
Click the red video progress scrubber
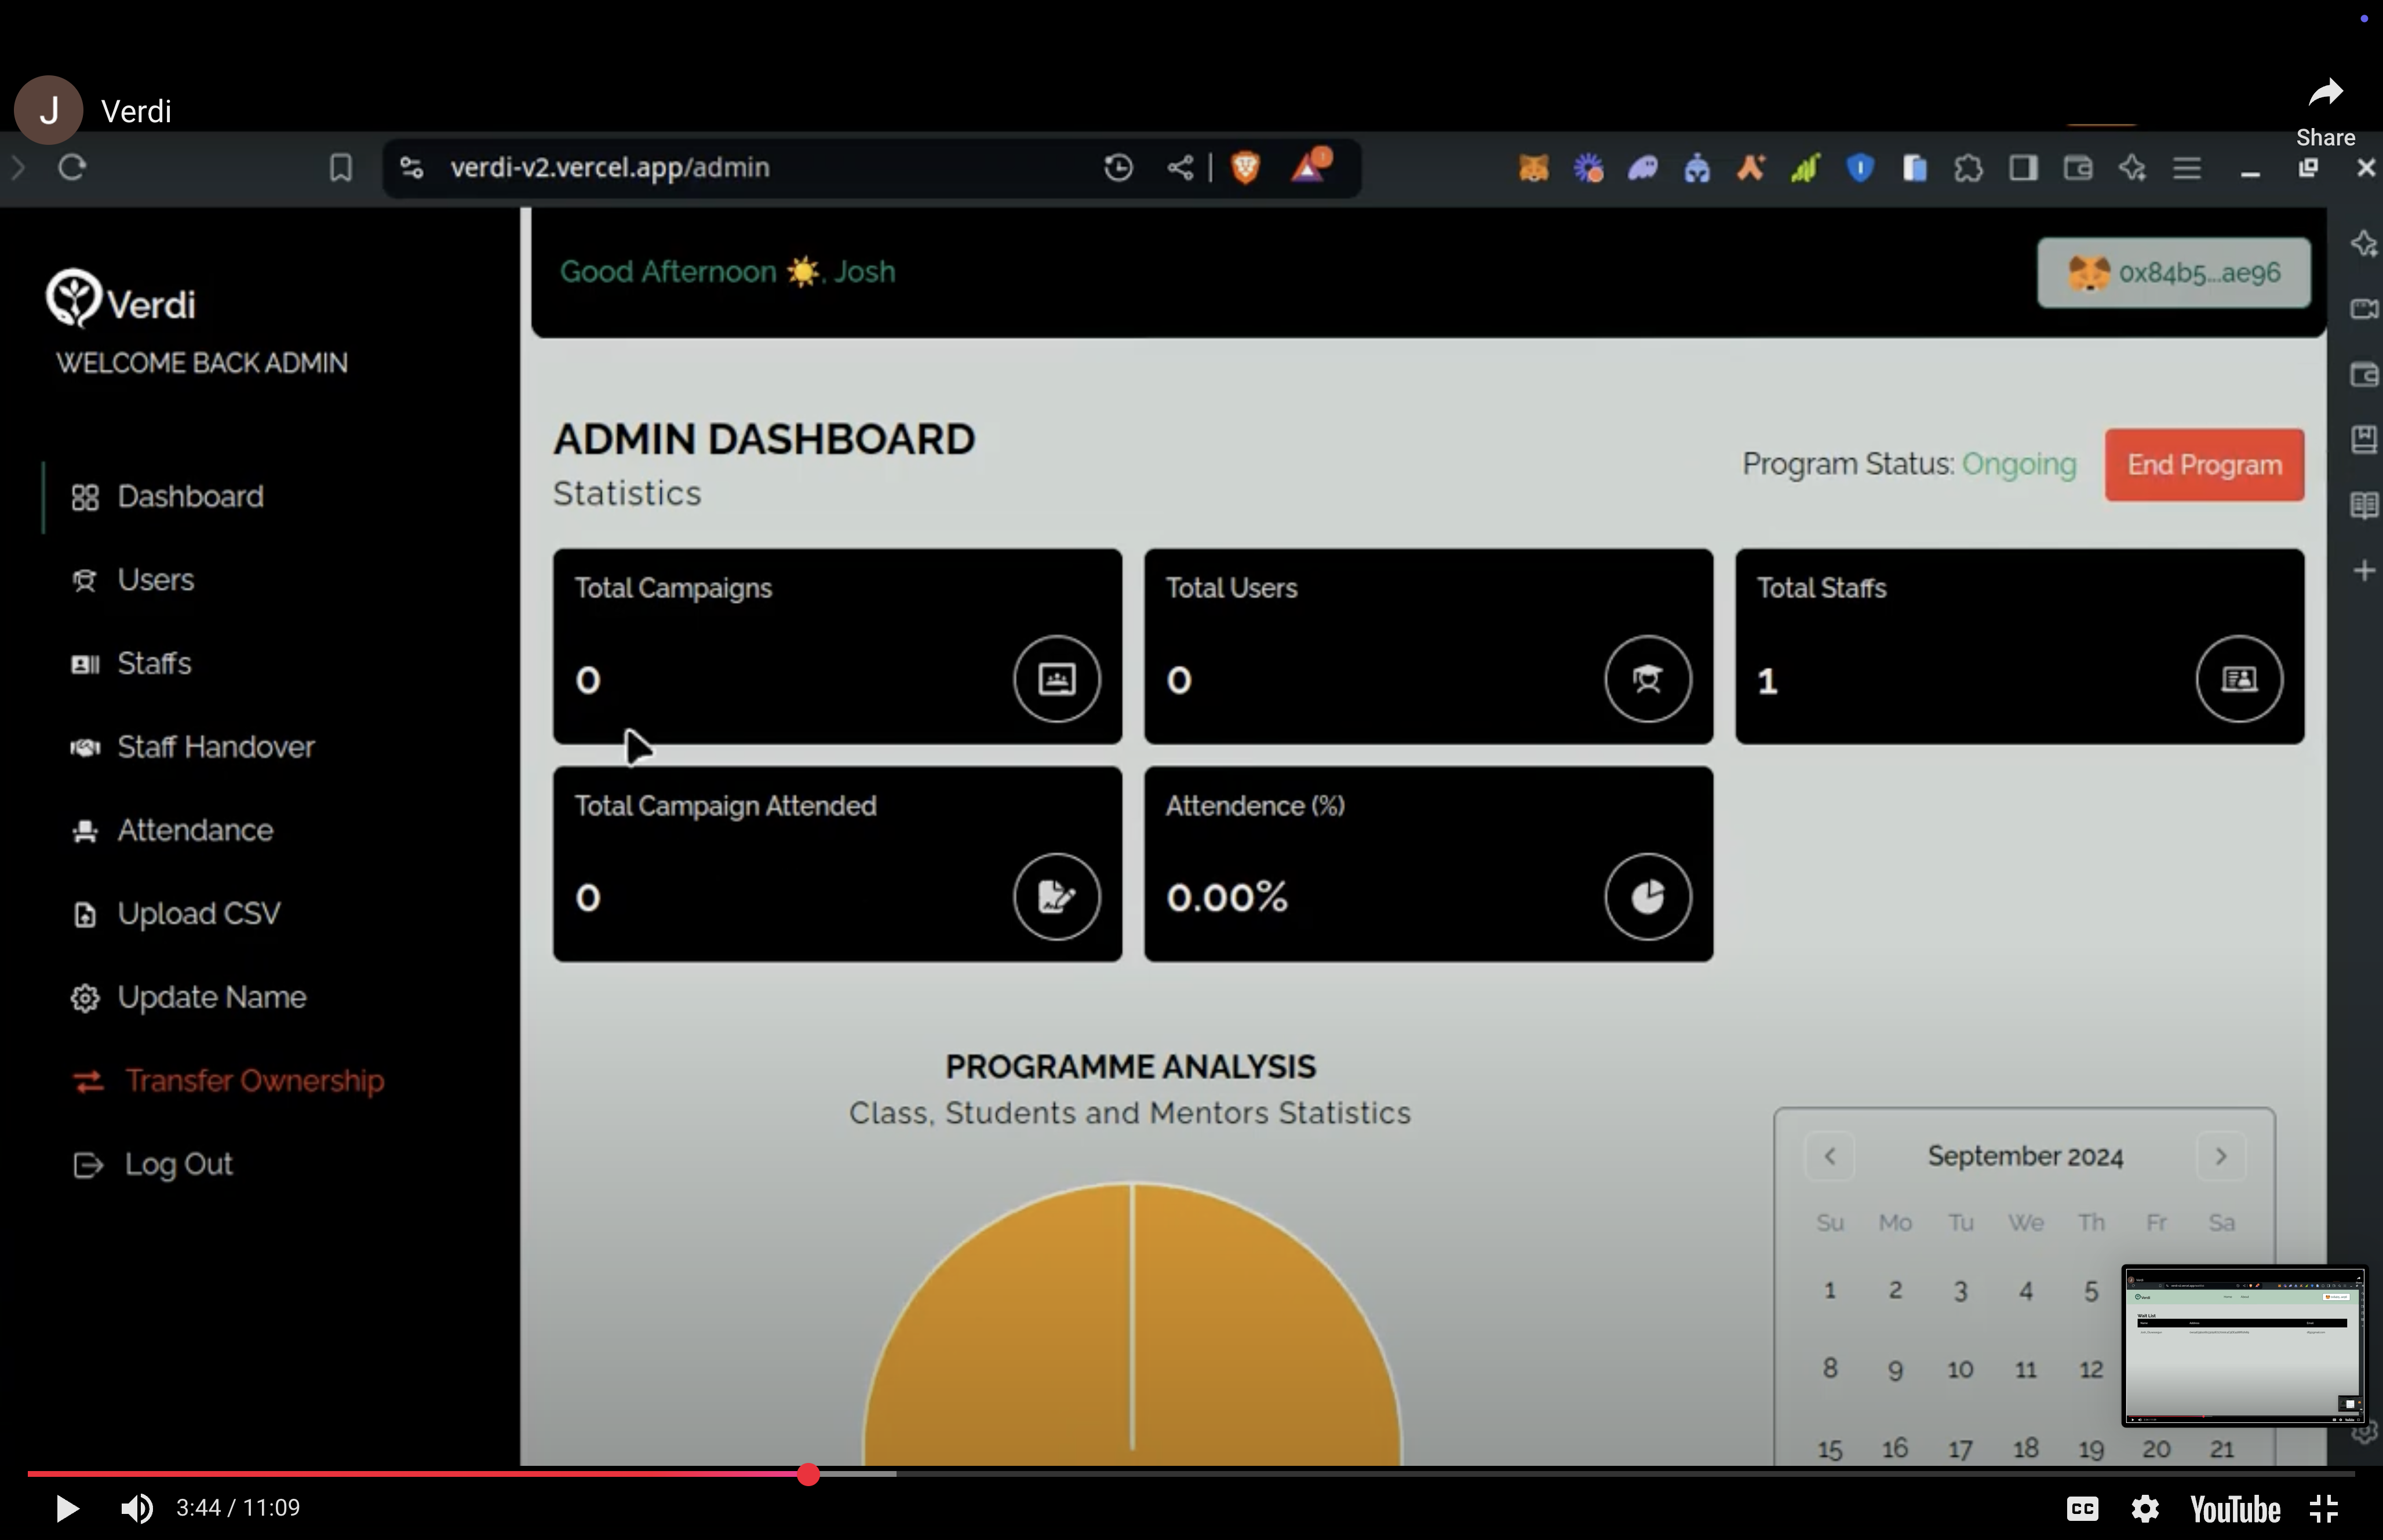click(808, 1474)
